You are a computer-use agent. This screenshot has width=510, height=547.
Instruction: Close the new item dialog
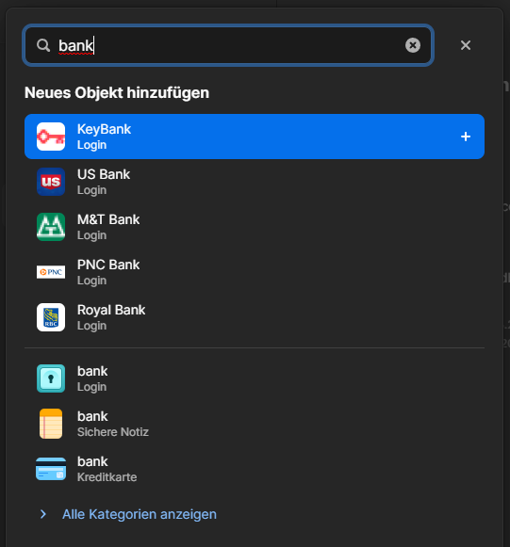466,45
